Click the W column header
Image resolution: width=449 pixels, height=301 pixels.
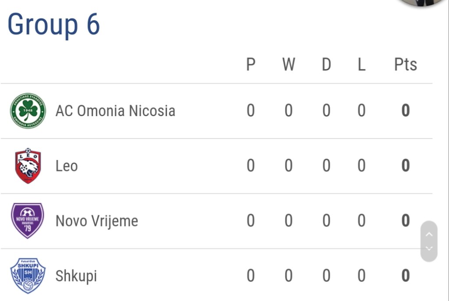click(288, 64)
